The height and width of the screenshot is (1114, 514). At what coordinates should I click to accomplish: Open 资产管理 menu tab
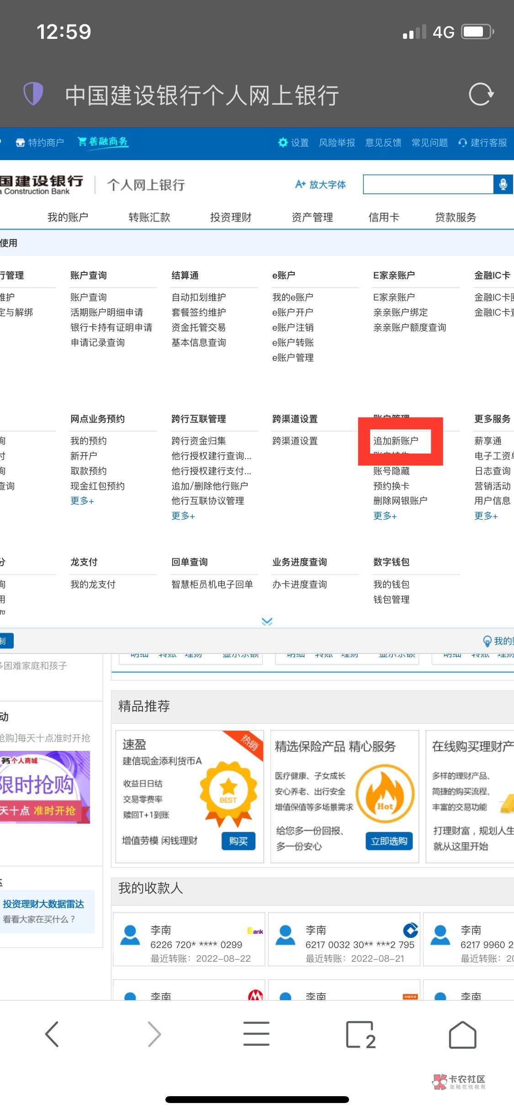[313, 217]
